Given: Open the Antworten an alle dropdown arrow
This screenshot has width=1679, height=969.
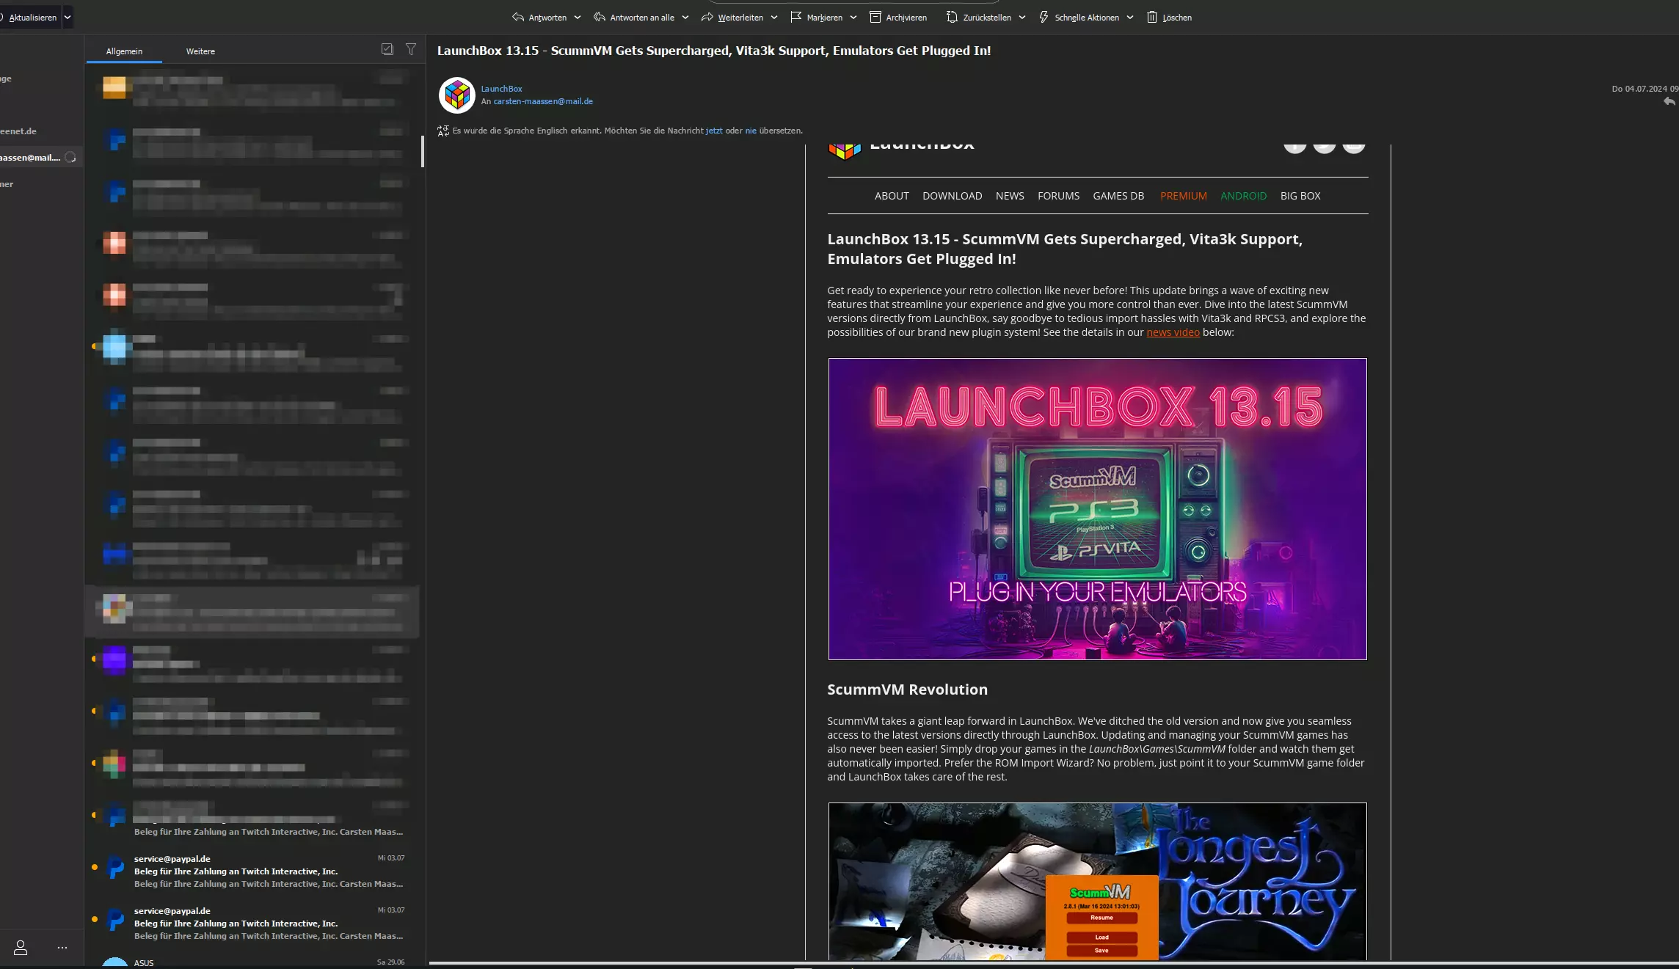Looking at the screenshot, I should point(685,17).
